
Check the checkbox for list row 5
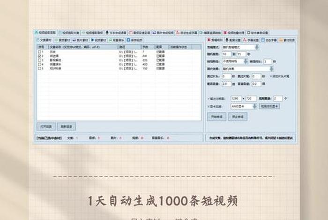click(x=39, y=68)
